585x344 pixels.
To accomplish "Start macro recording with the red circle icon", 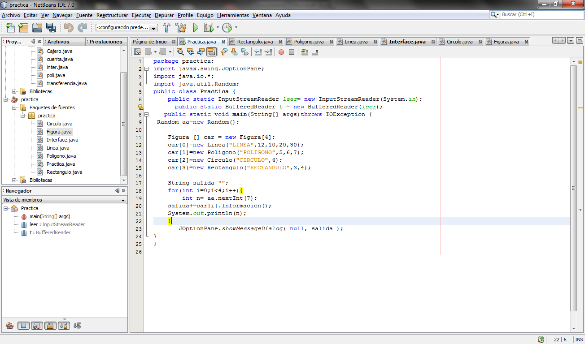I will point(281,52).
